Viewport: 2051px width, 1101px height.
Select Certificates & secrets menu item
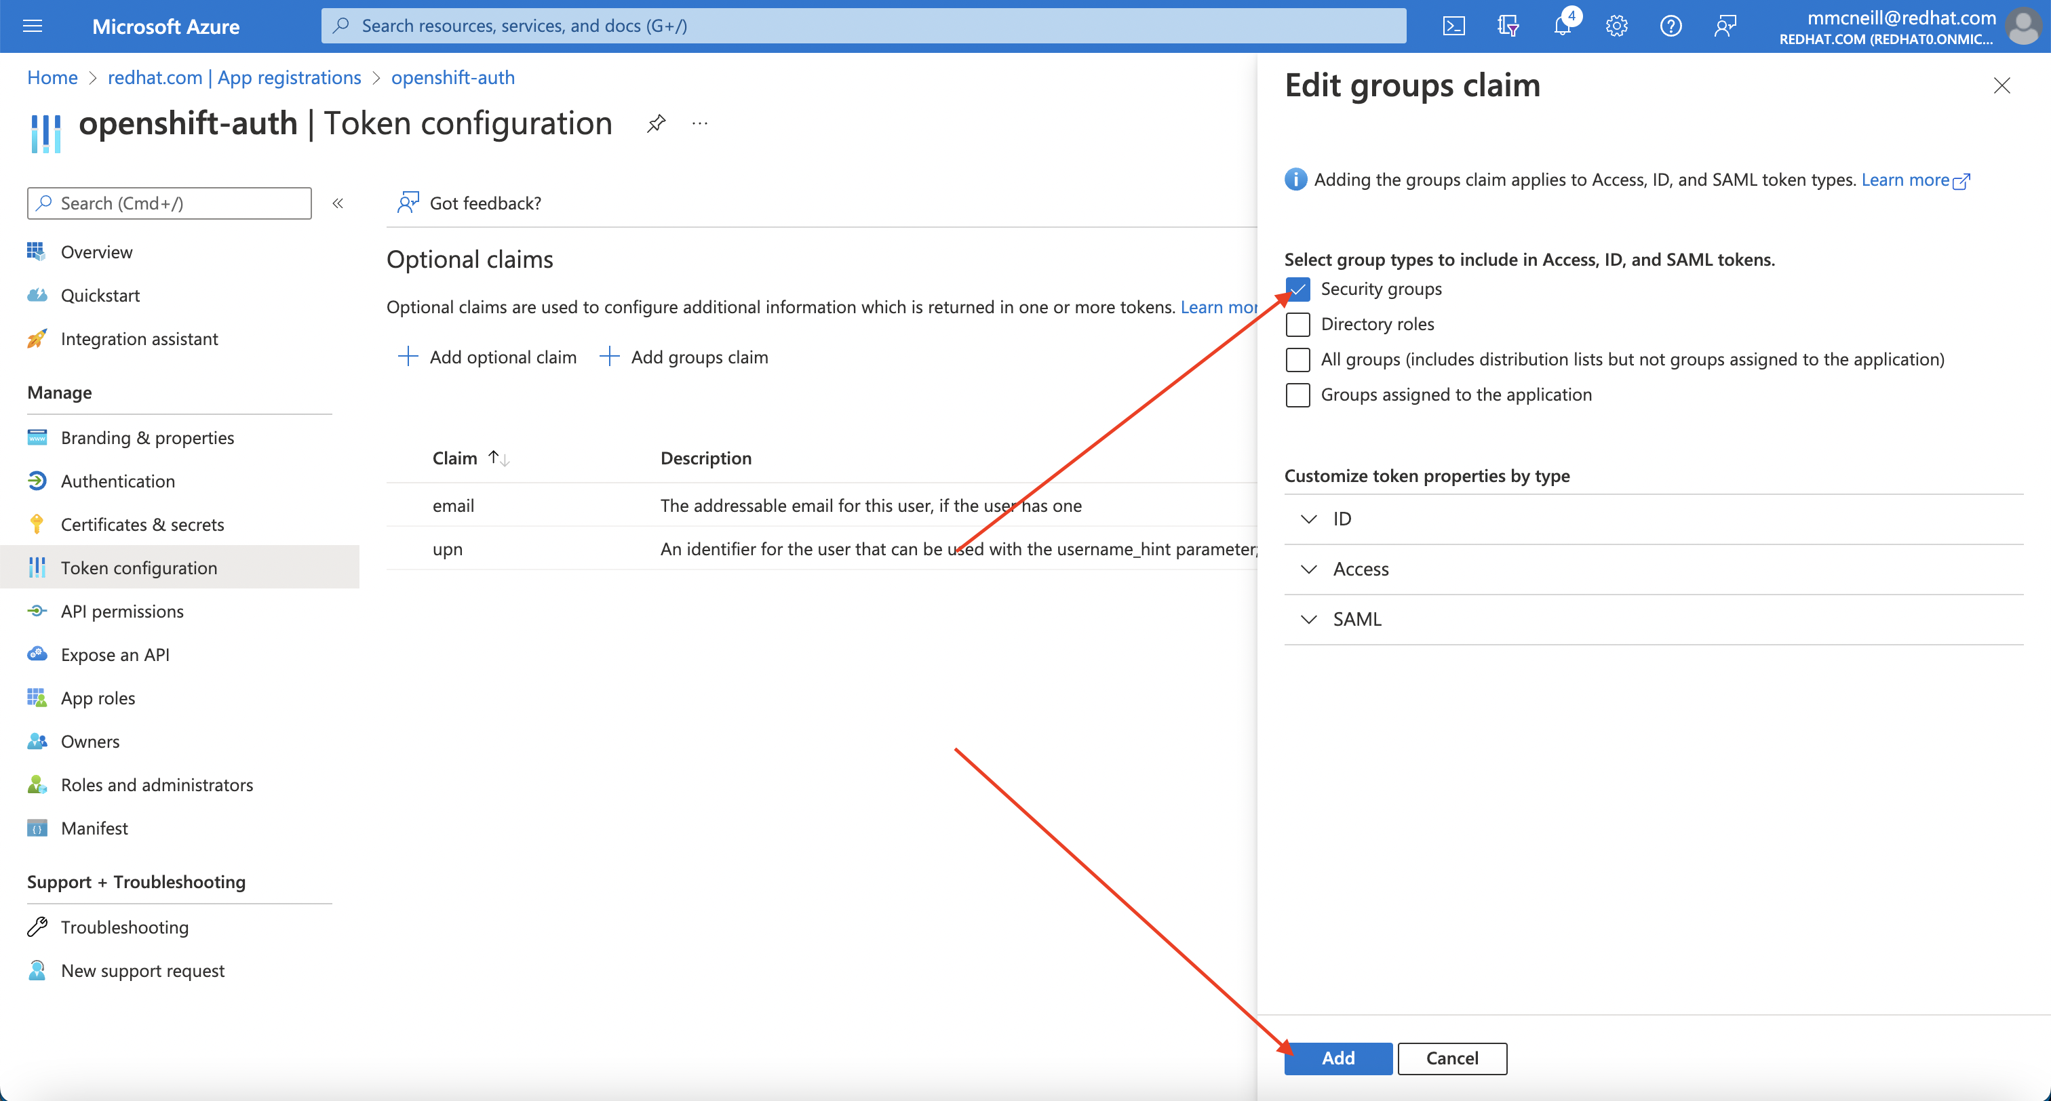pos(142,524)
